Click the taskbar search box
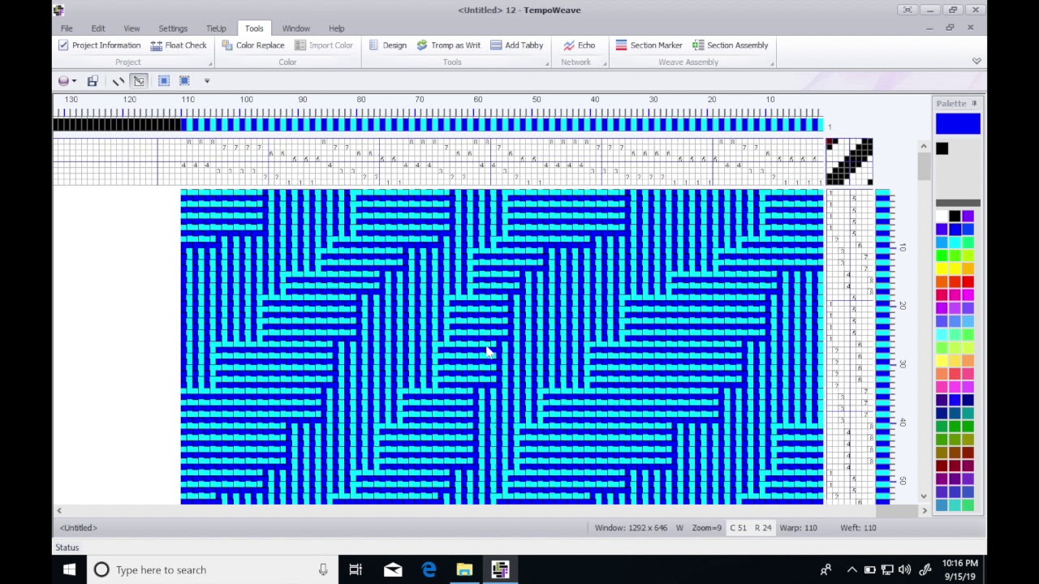 tap(211, 569)
